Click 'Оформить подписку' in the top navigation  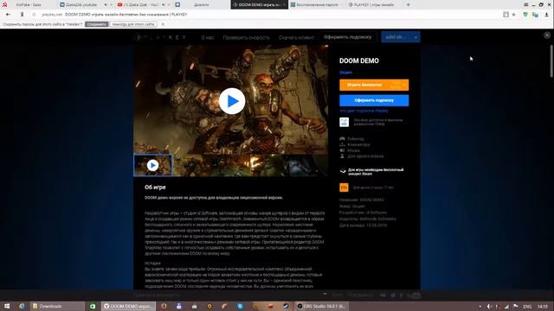coord(348,37)
